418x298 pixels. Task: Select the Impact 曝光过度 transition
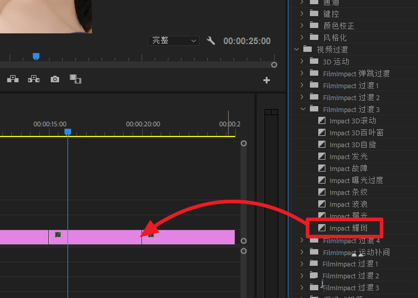pos(356,181)
